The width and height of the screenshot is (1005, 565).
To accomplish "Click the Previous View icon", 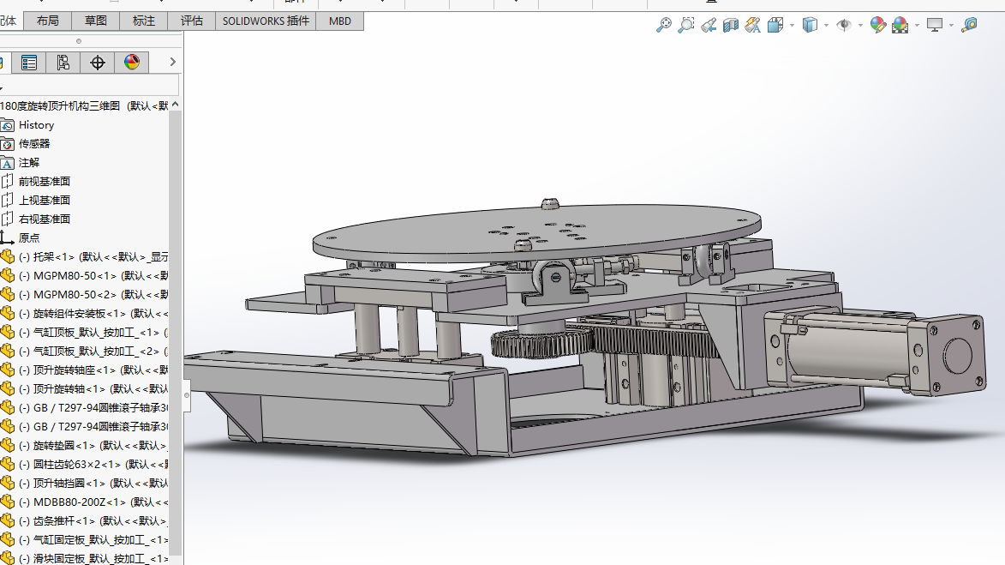I will 709,26.
